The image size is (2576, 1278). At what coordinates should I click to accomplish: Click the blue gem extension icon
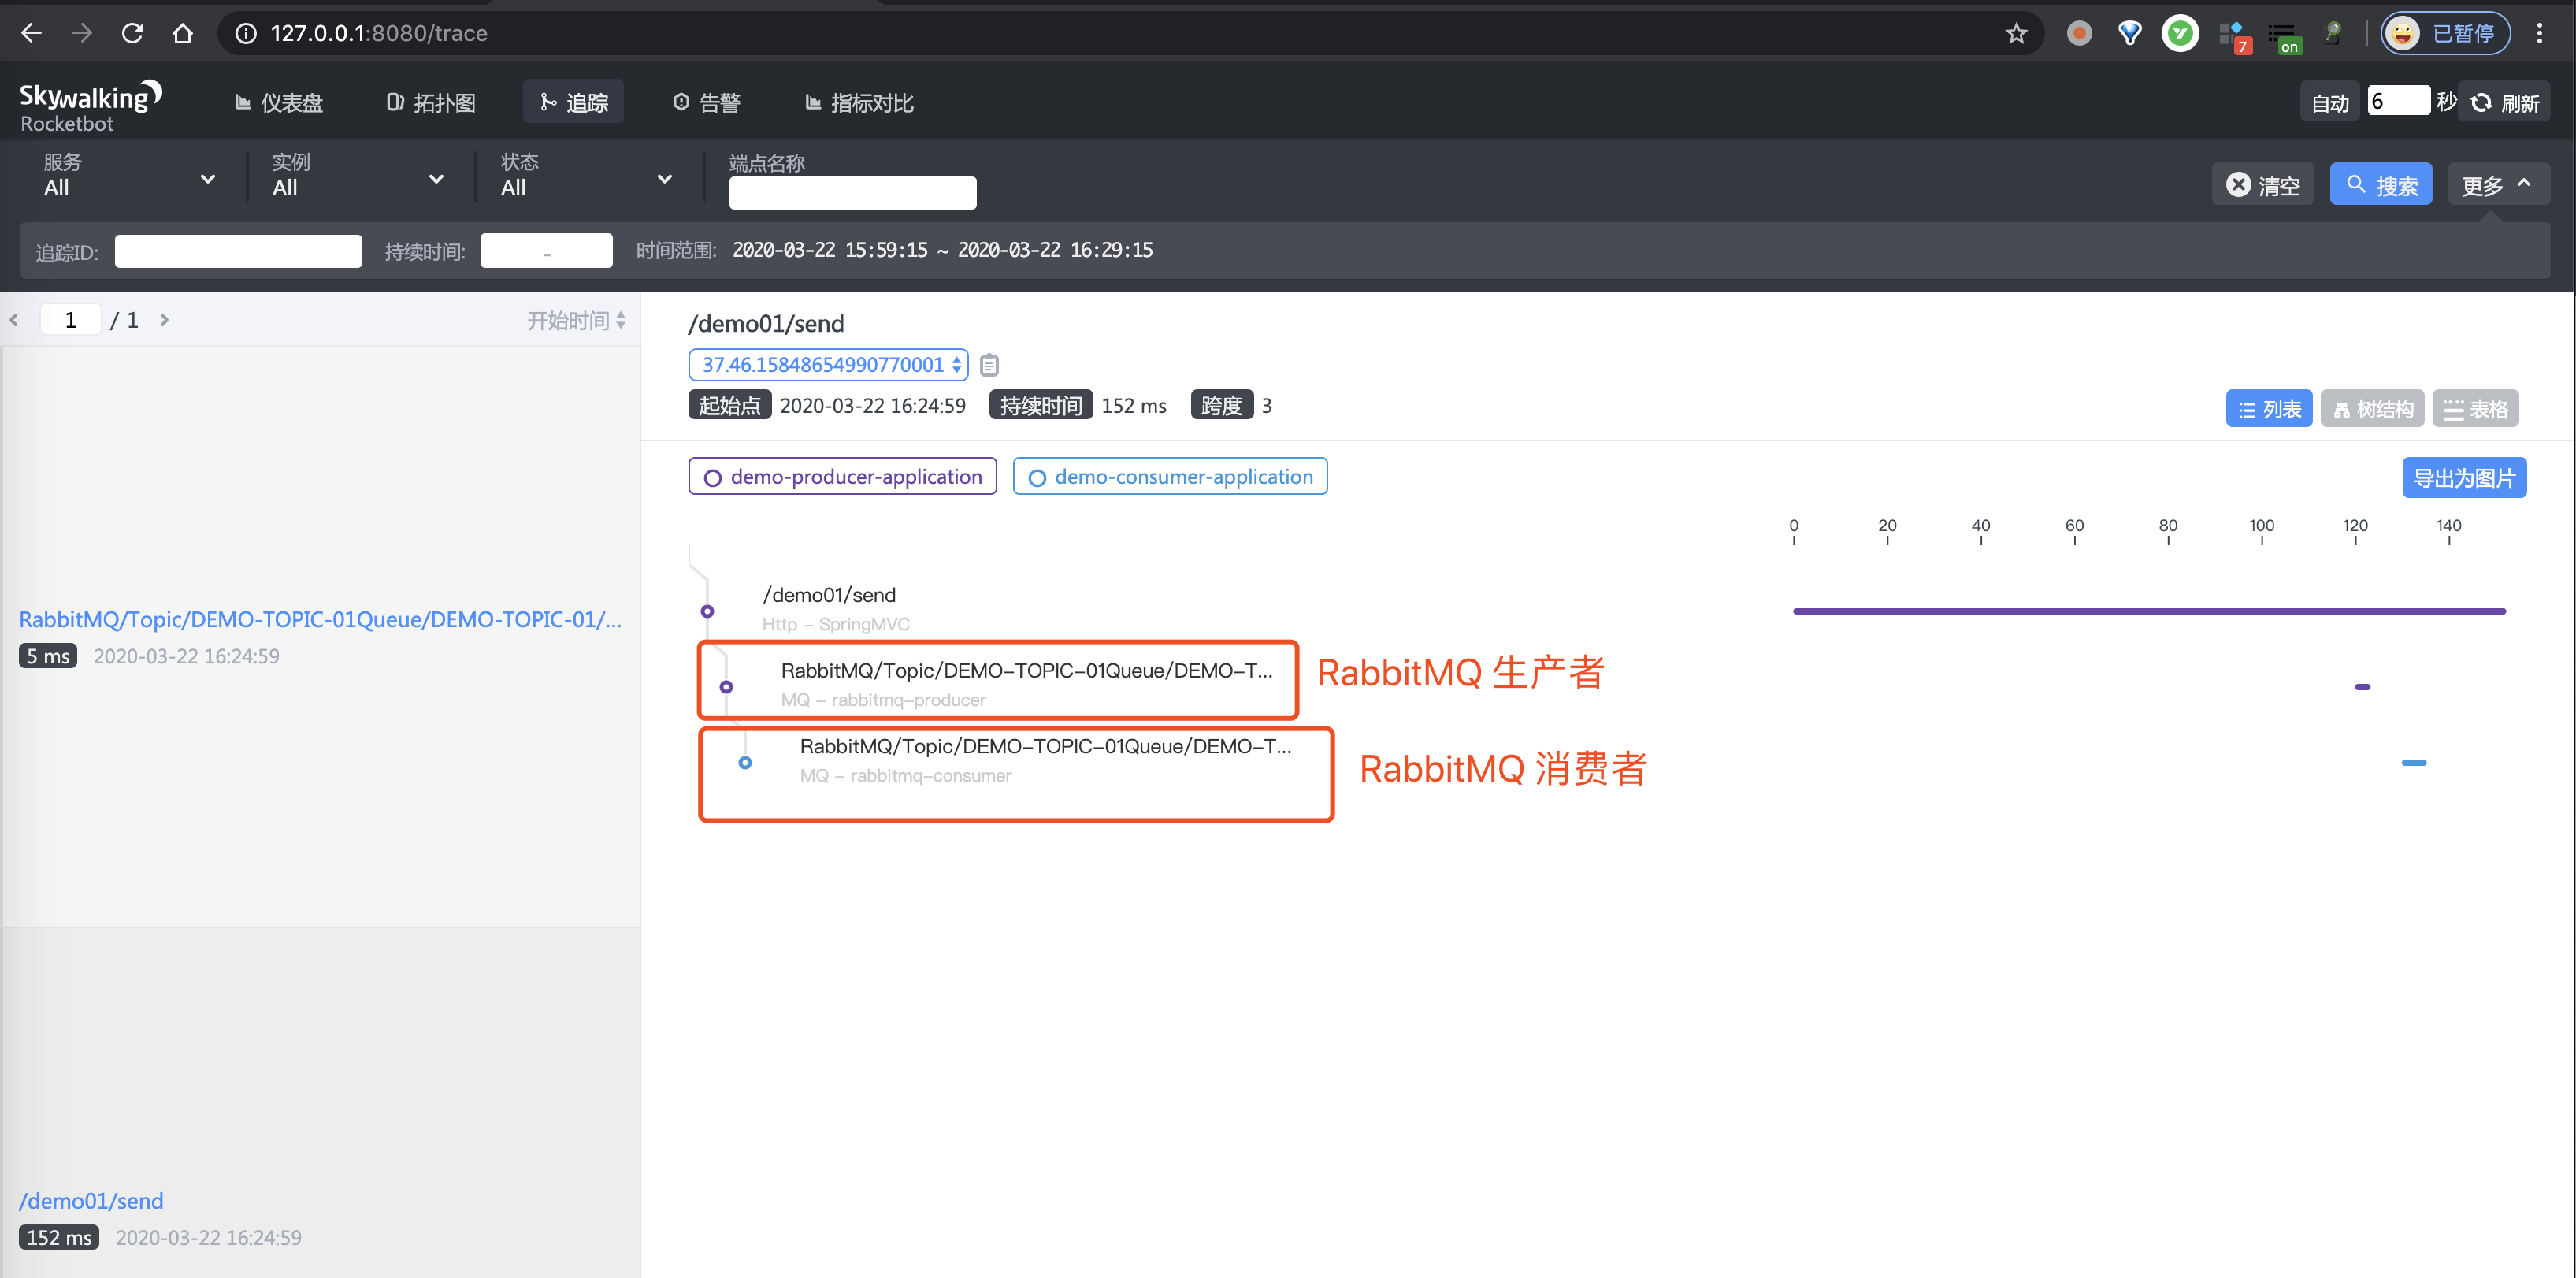2130,33
